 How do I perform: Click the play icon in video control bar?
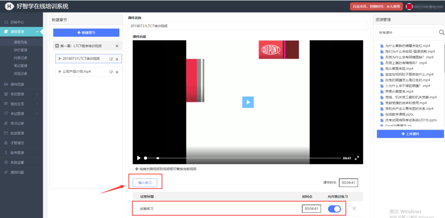pos(139,158)
